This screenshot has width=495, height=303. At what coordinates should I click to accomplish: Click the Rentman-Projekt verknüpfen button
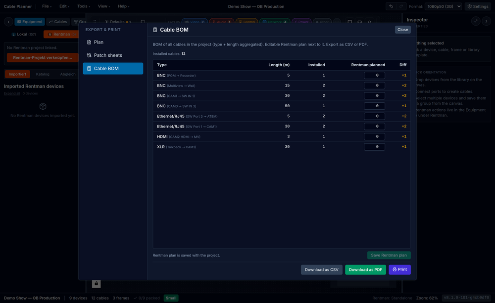tap(43, 58)
